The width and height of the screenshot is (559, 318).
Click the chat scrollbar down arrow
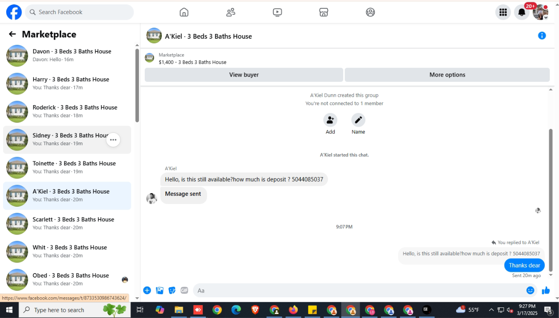[551, 275]
